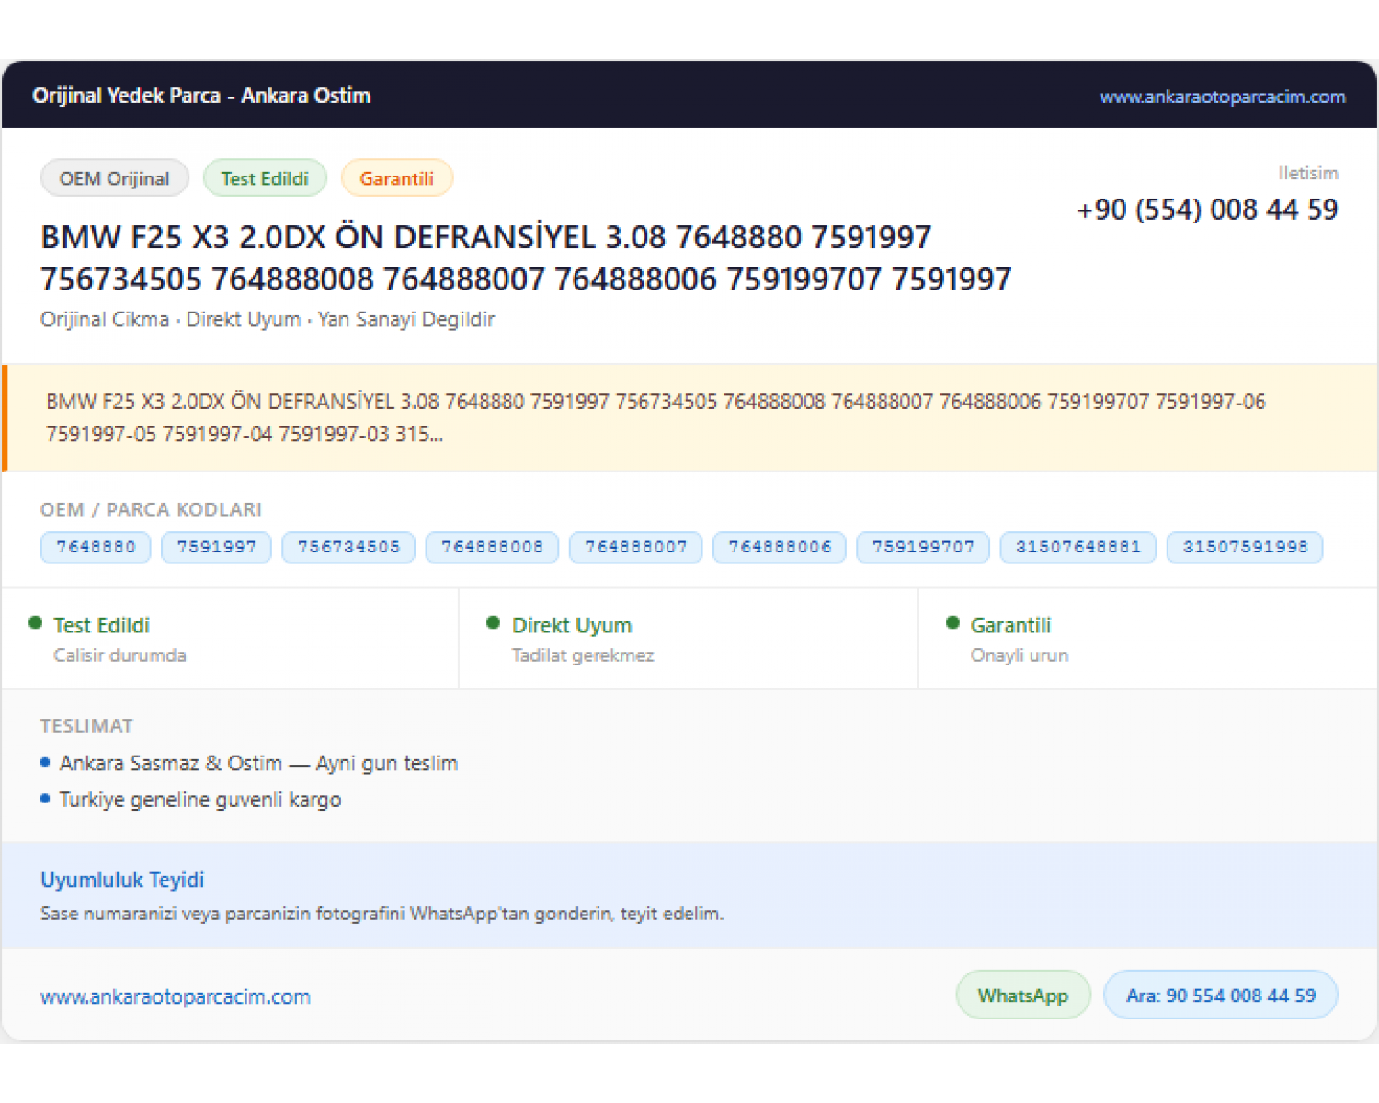Click phone number +90 (554) 008 44 59
1379x1103 pixels.
[1207, 210]
